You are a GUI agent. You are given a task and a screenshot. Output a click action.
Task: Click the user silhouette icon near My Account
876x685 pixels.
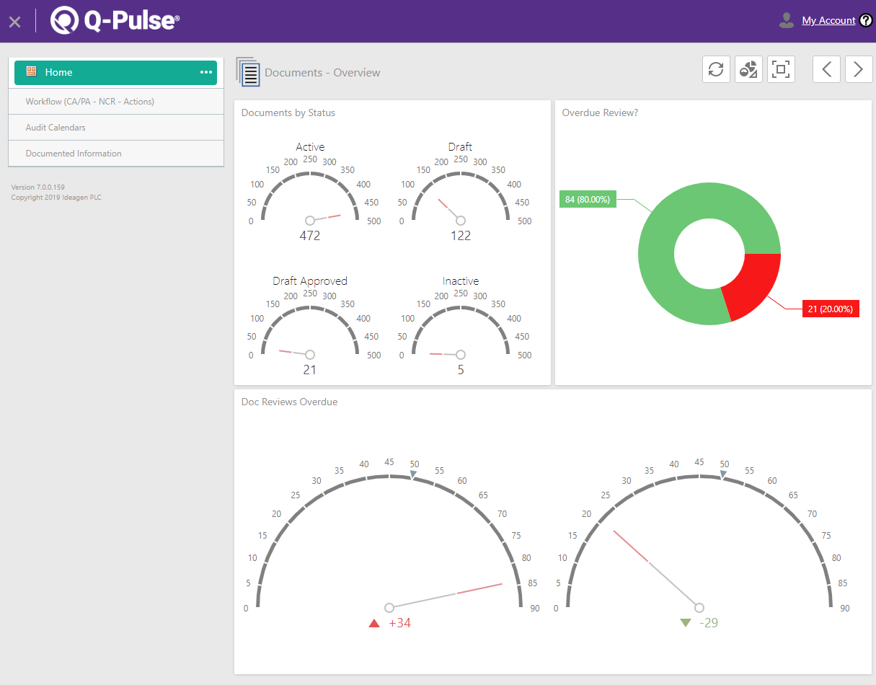[786, 21]
